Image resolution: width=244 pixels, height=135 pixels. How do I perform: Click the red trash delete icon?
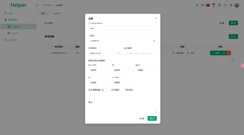point(228,53)
